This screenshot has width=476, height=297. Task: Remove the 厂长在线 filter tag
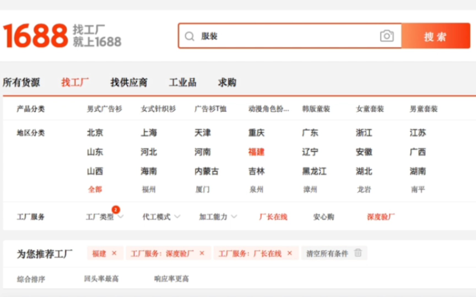290,253
